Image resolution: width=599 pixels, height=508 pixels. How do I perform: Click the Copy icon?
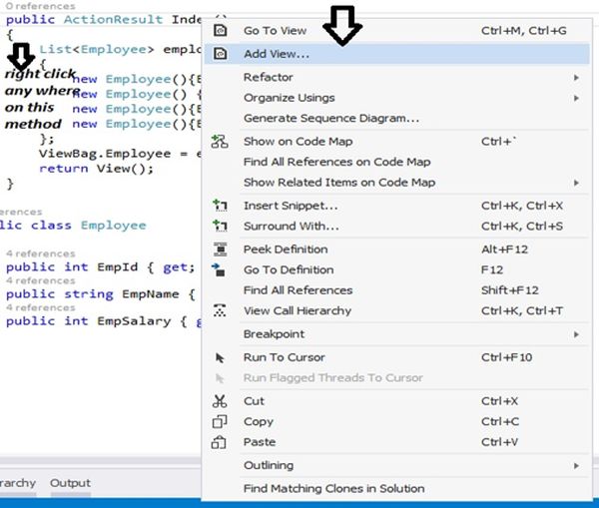click(220, 422)
